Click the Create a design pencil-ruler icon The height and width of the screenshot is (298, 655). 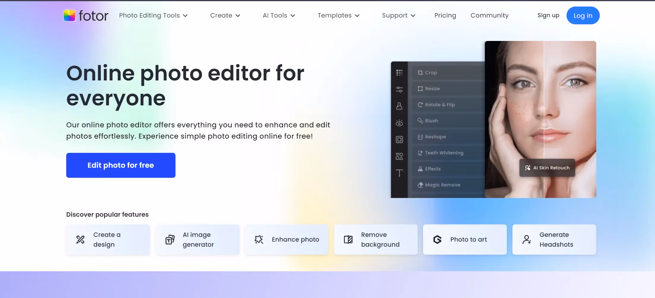[80, 240]
